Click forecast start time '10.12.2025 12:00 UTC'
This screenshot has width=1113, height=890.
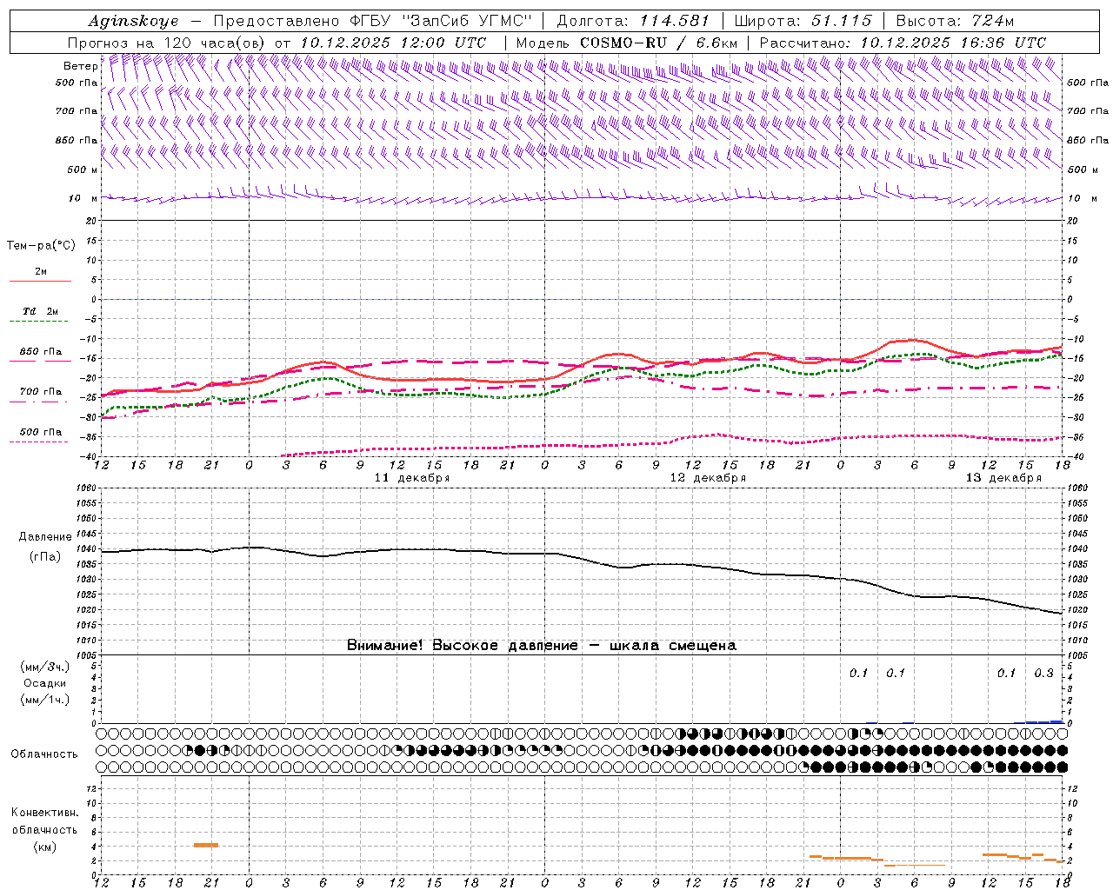[393, 43]
